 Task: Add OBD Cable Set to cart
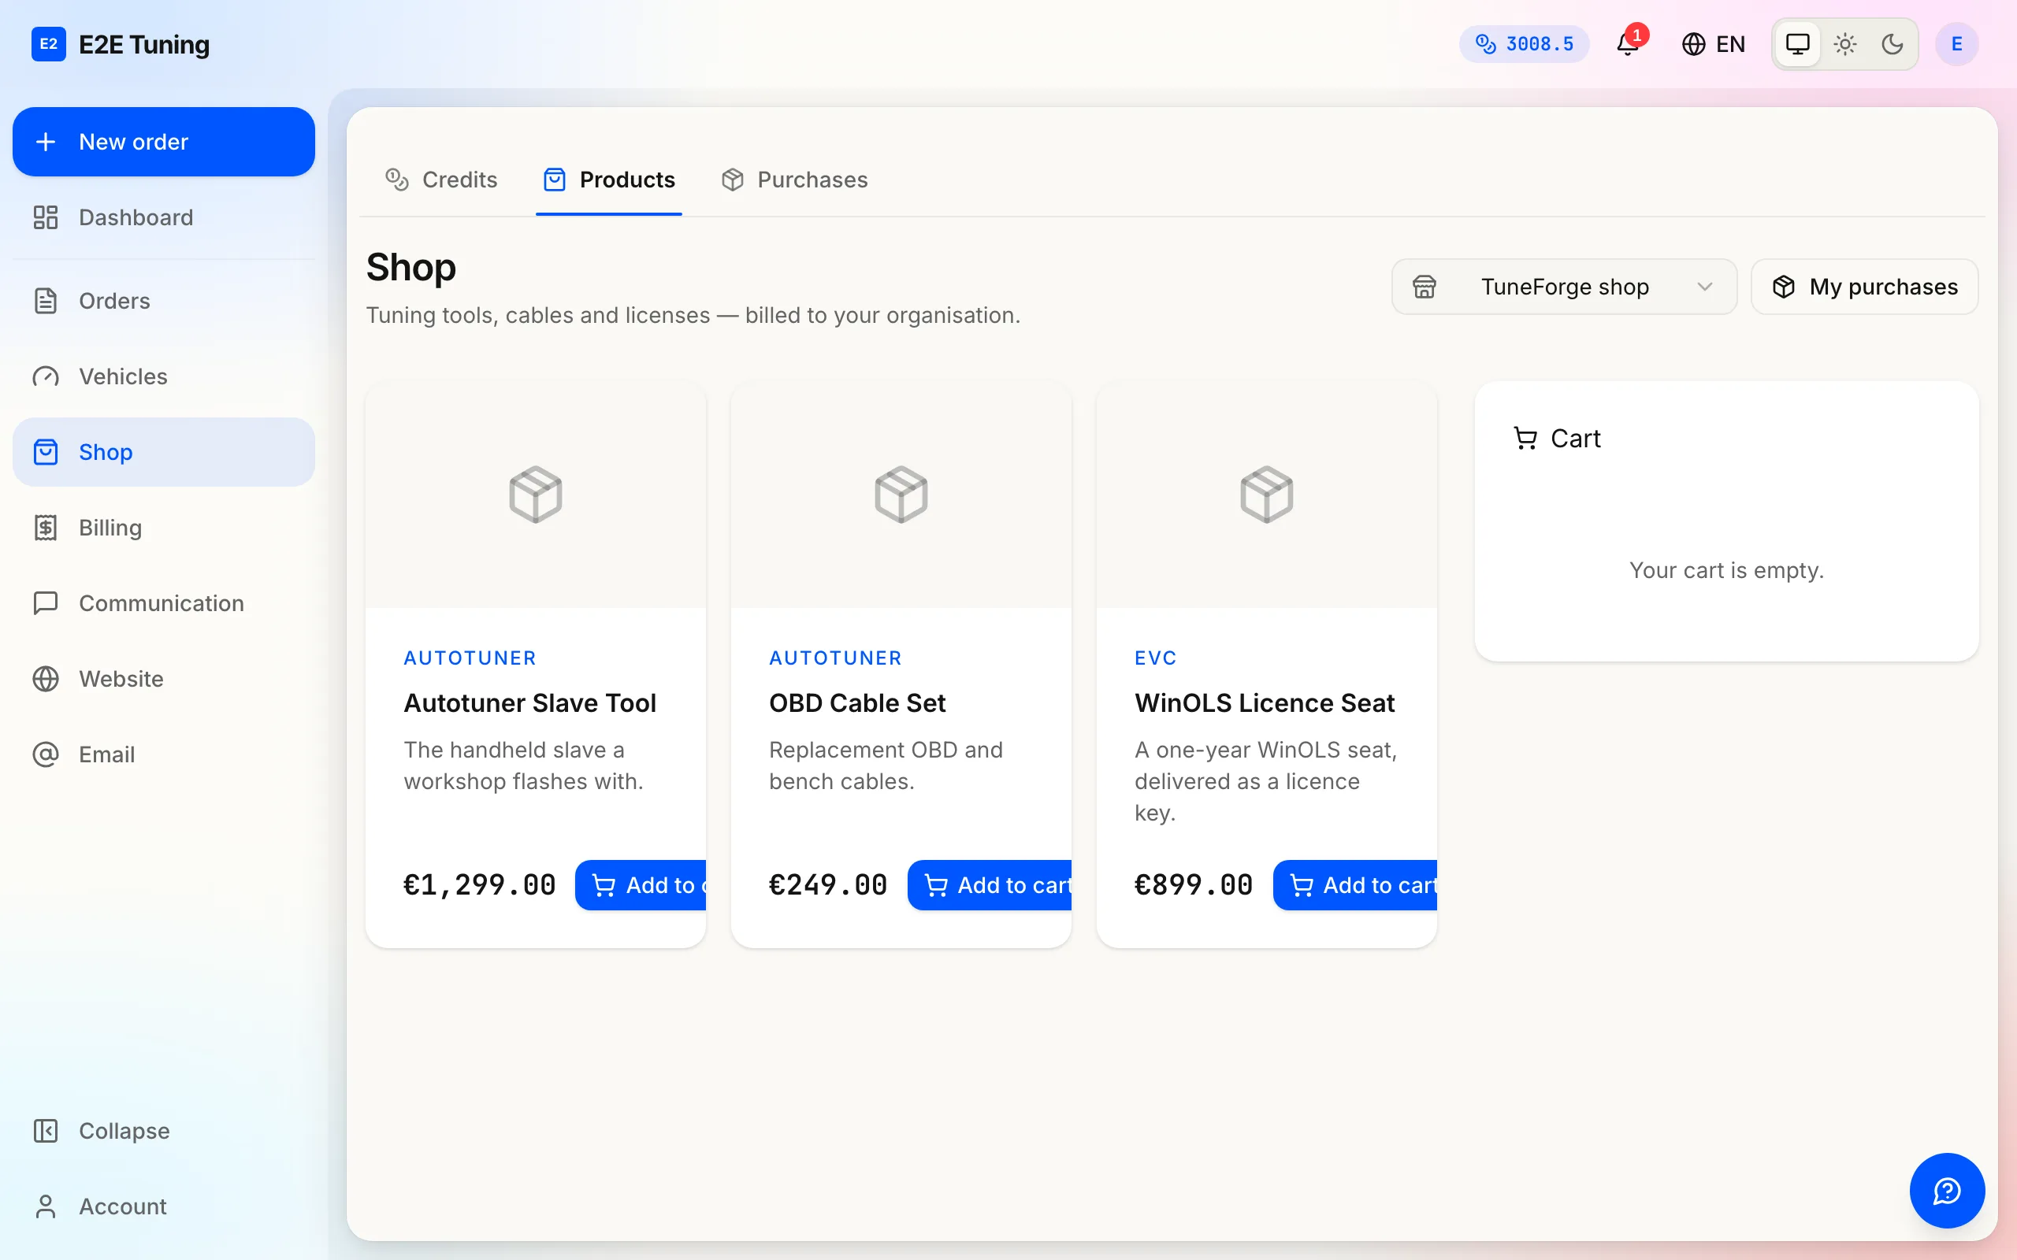point(990,885)
